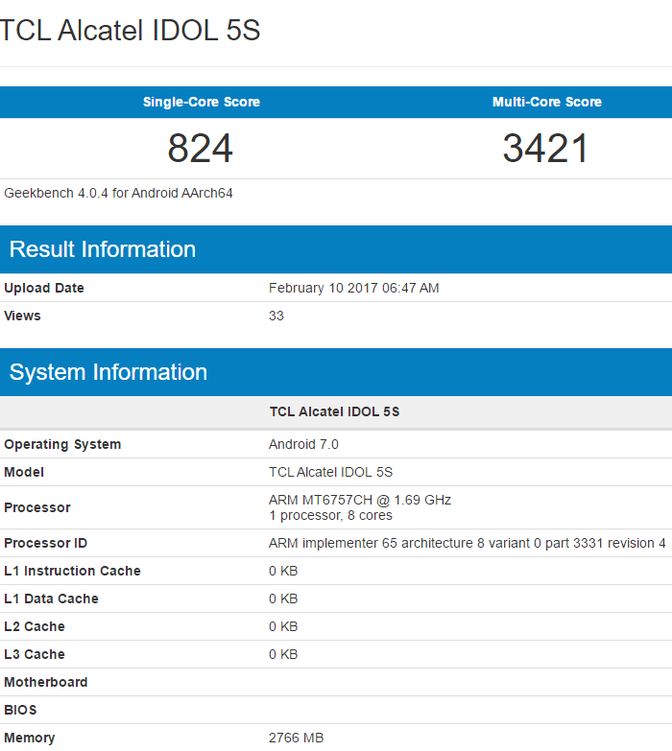Screen dimensions: 672x751
Task: Click the Upload Date label
Action: (x=44, y=288)
